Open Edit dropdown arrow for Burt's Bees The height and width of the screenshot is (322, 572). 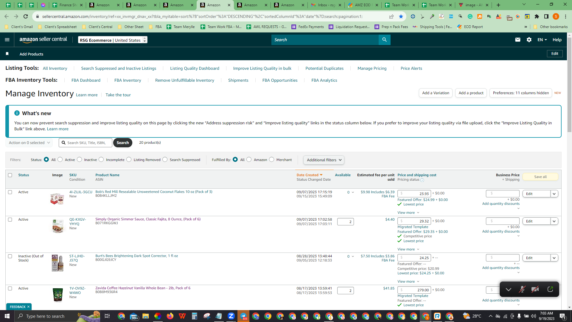click(x=554, y=258)
